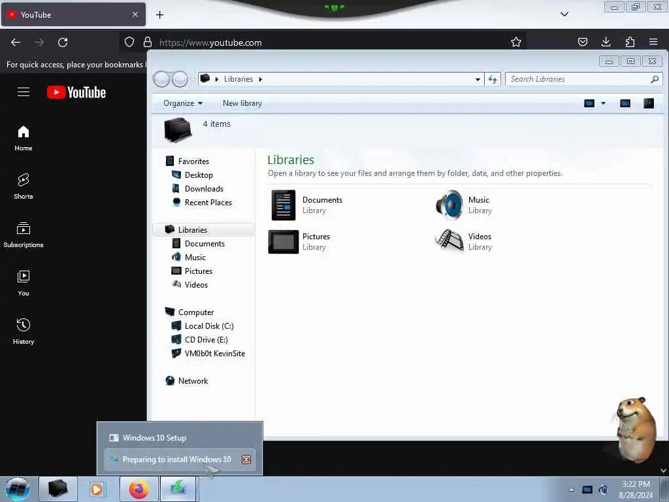Close the YouTube tab

135,14
